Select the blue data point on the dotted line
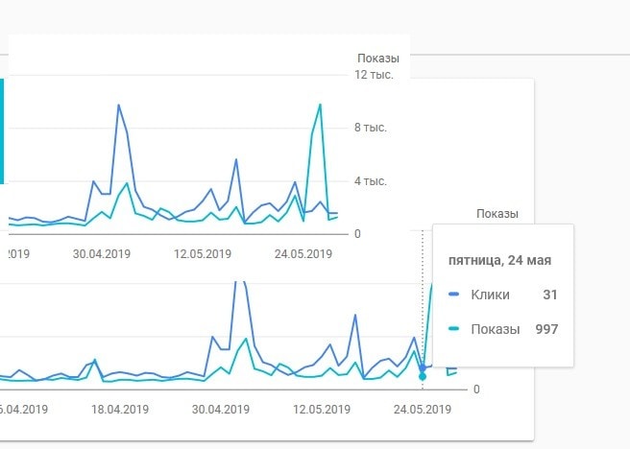630x449 pixels. (x=423, y=367)
